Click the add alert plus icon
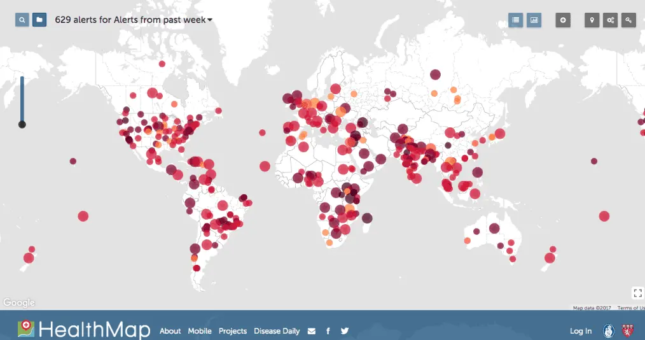Screen dimensions: 645x340 point(563,20)
